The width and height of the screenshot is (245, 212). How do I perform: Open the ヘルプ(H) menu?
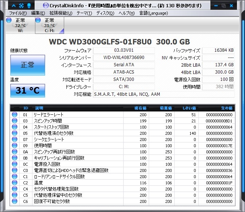(127, 13)
